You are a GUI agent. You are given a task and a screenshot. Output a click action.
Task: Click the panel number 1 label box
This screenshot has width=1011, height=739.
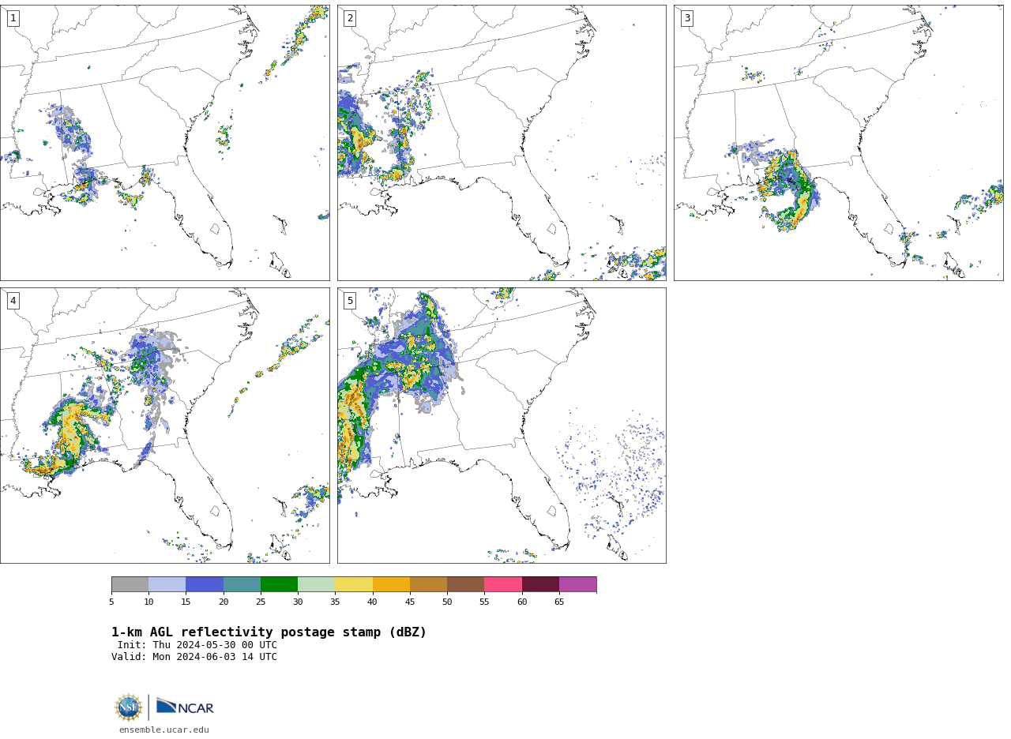click(13, 18)
